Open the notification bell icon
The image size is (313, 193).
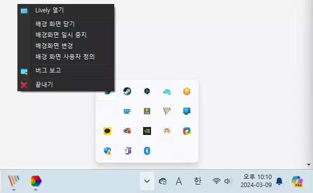(279, 181)
